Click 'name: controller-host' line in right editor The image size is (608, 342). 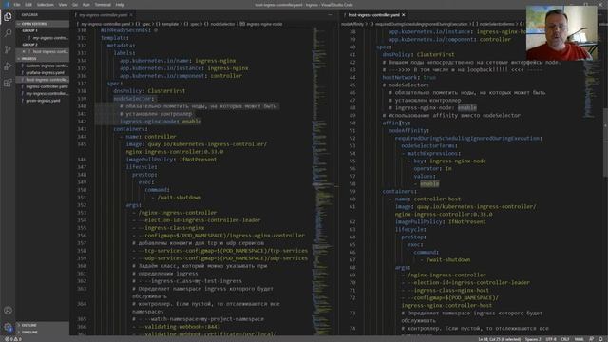tap(427, 199)
